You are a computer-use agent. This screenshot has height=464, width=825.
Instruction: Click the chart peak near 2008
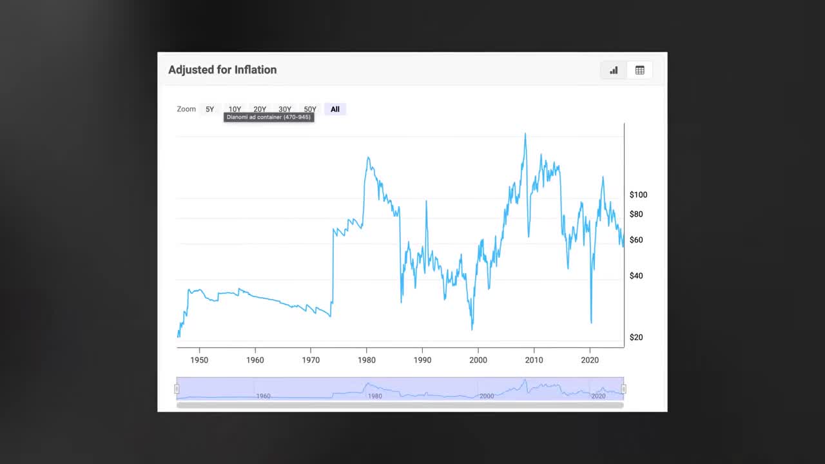[x=525, y=133]
